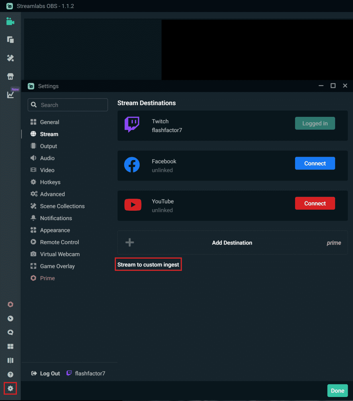Viewport: 353px width, 401px height.
Task: Click the Twitch logo in Stream Destinations
Action: [132, 124]
